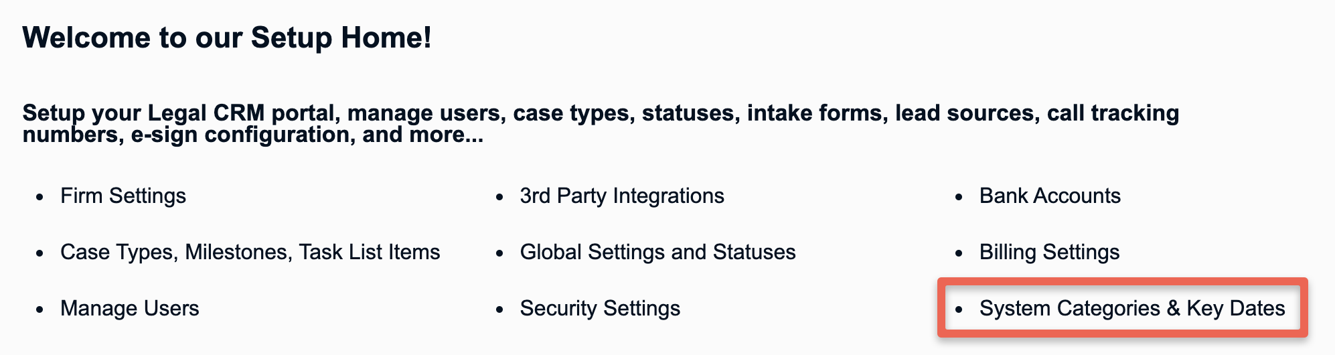1335x355 pixels.
Task: Open Security Settings
Action: point(600,308)
